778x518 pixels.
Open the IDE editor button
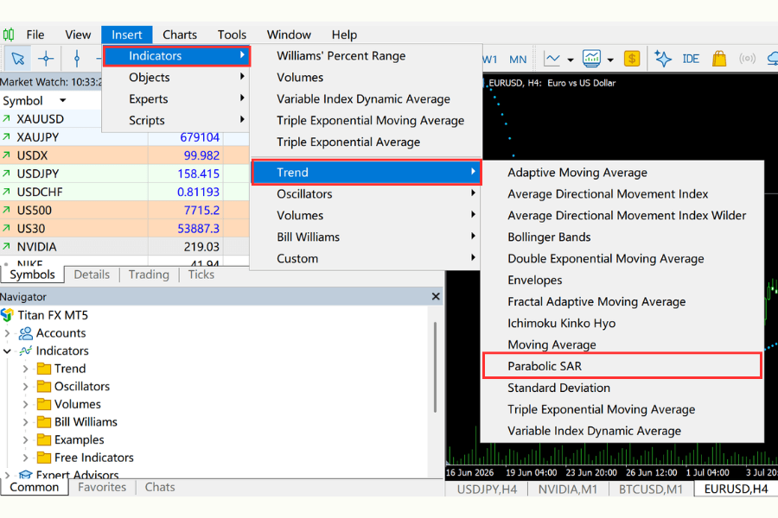tap(691, 59)
